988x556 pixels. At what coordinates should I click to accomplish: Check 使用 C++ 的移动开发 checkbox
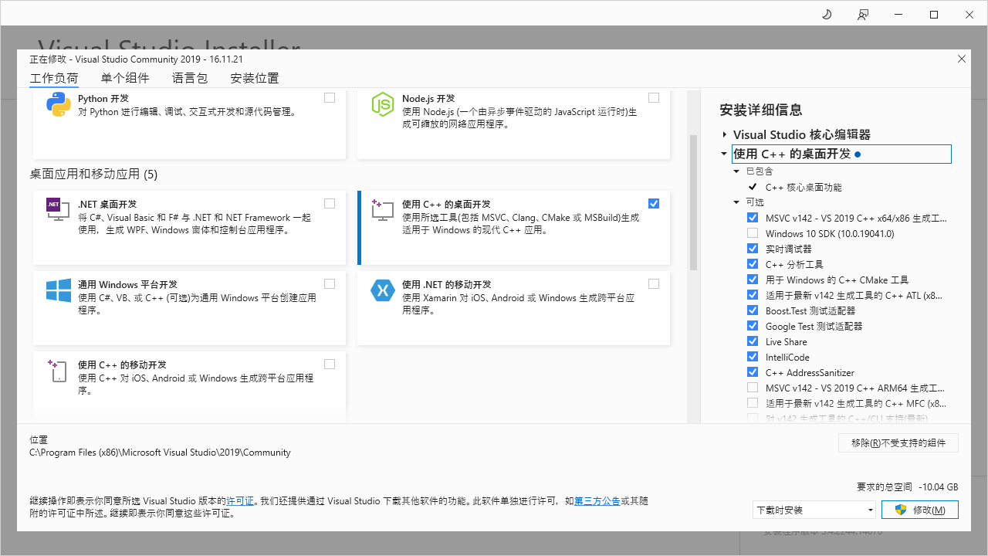point(330,364)
